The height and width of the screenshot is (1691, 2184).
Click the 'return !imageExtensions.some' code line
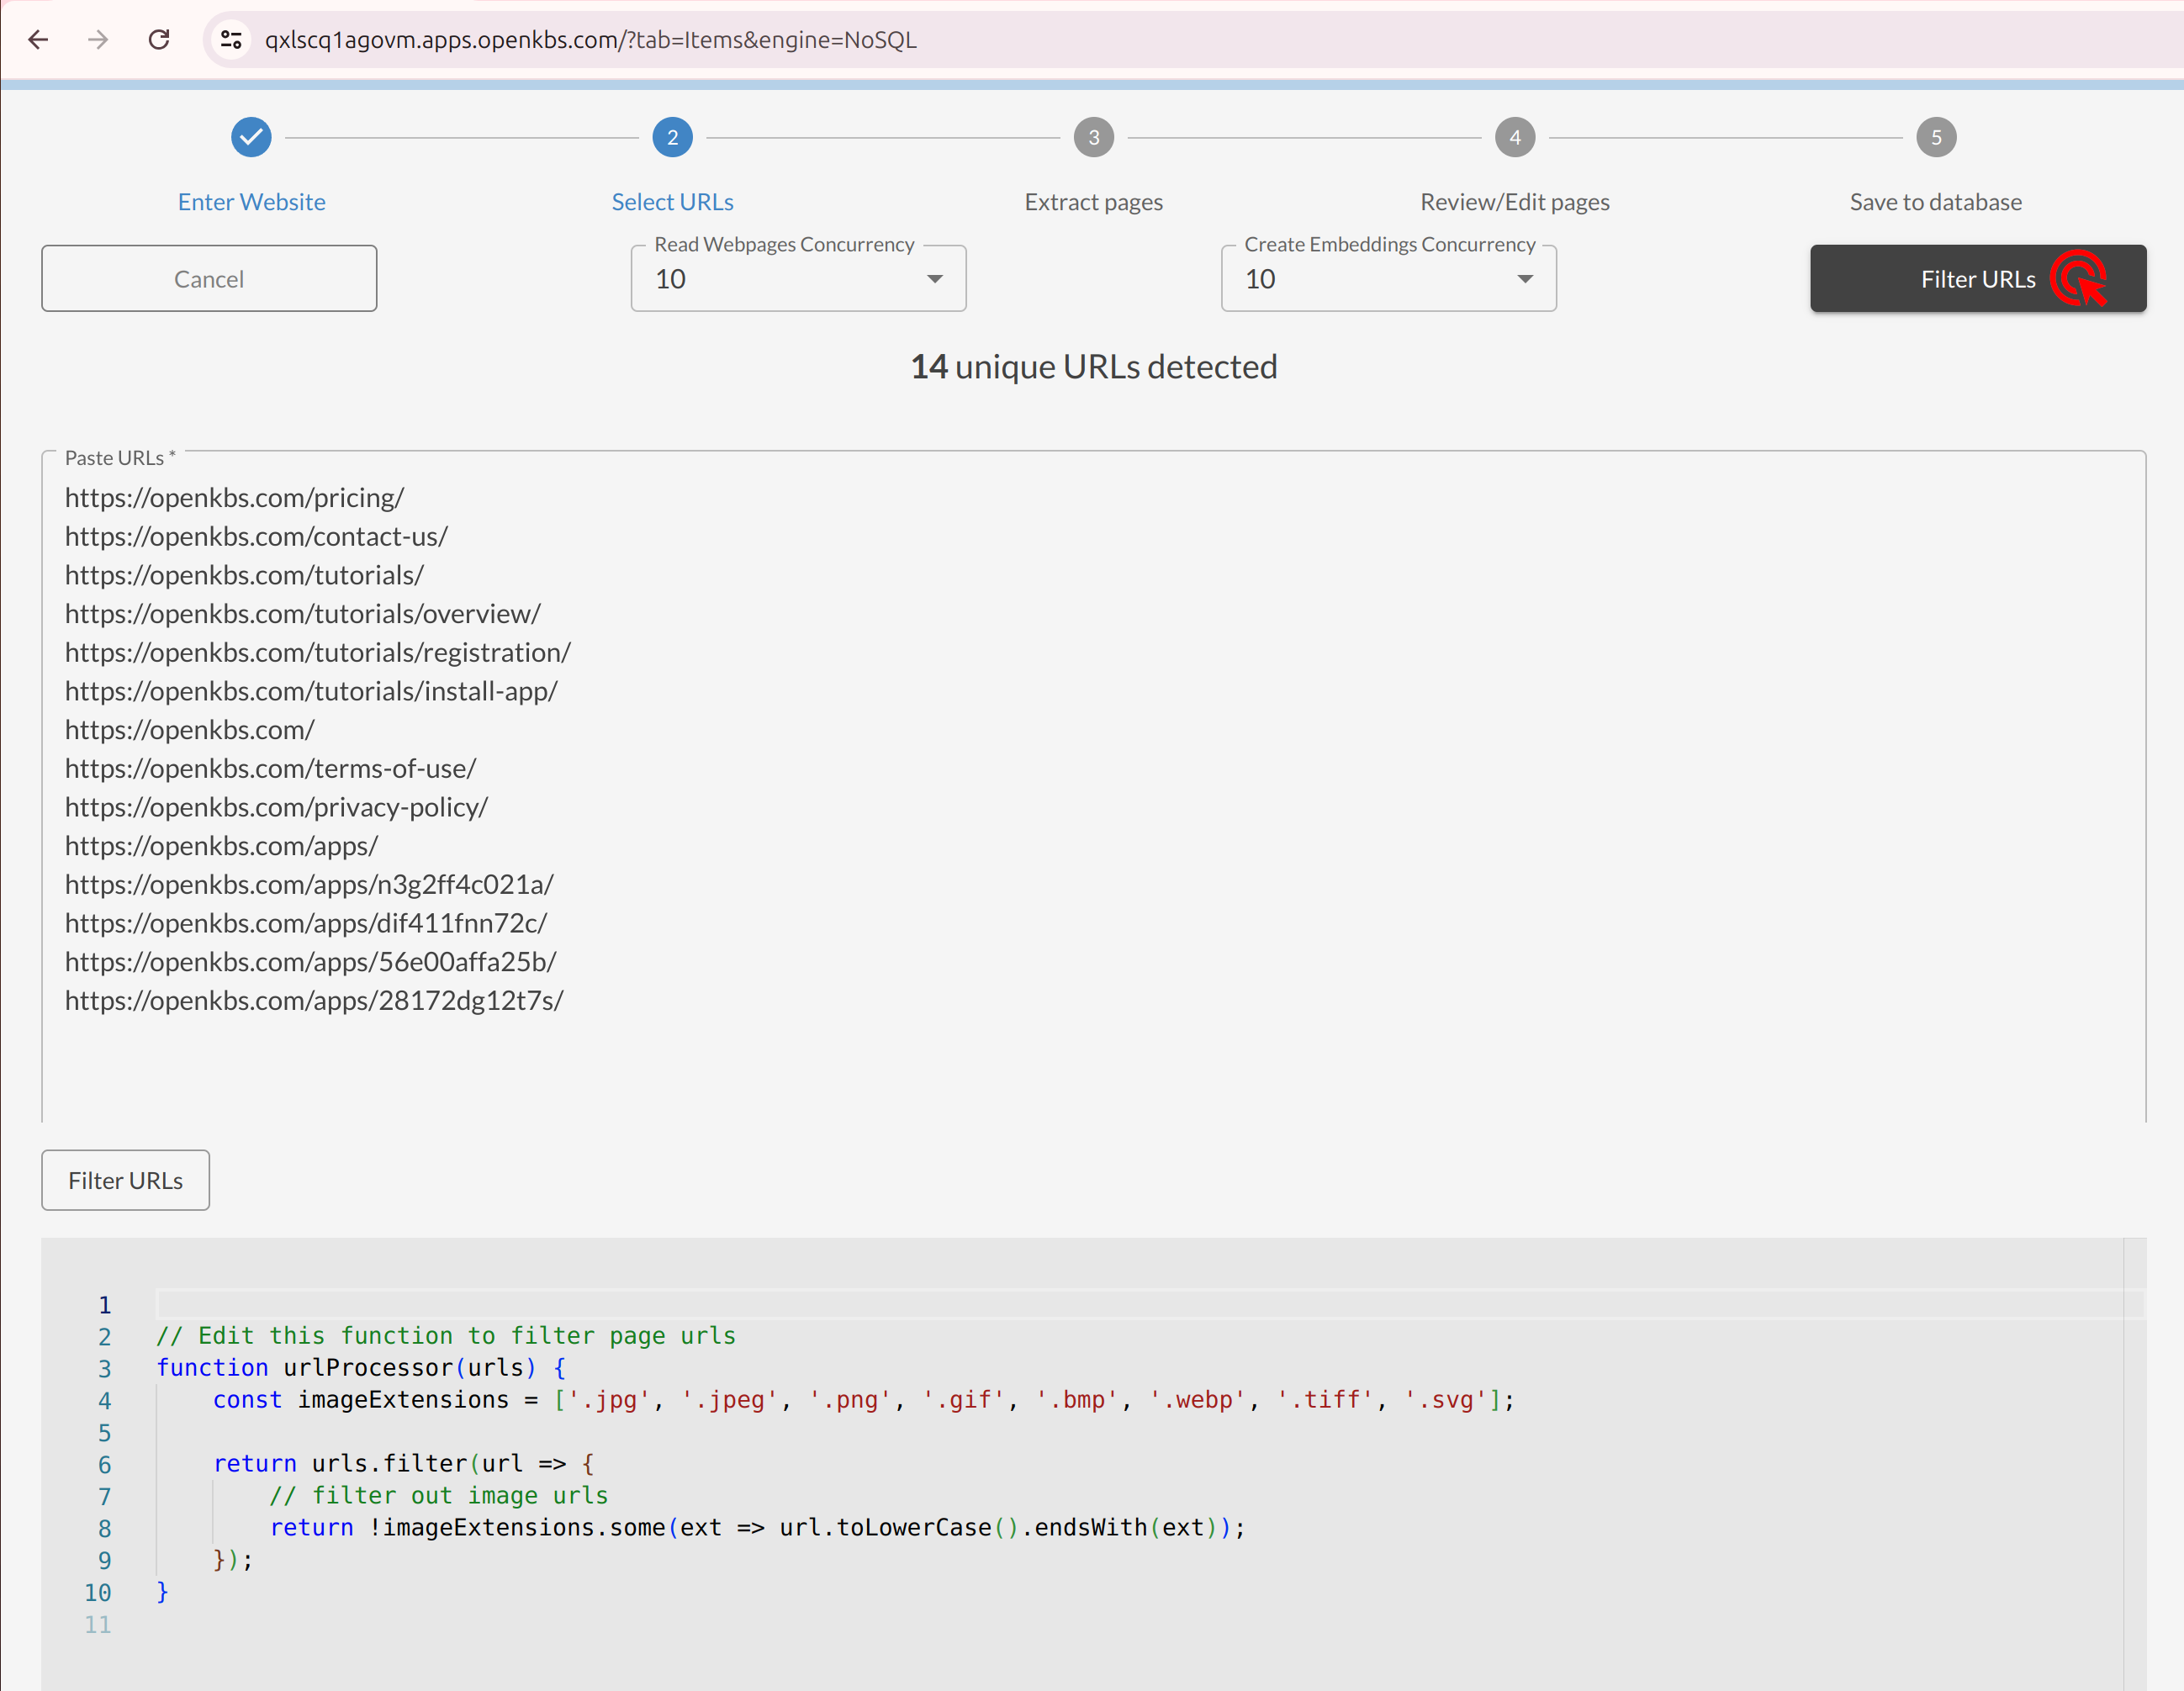coord(758,1528)
